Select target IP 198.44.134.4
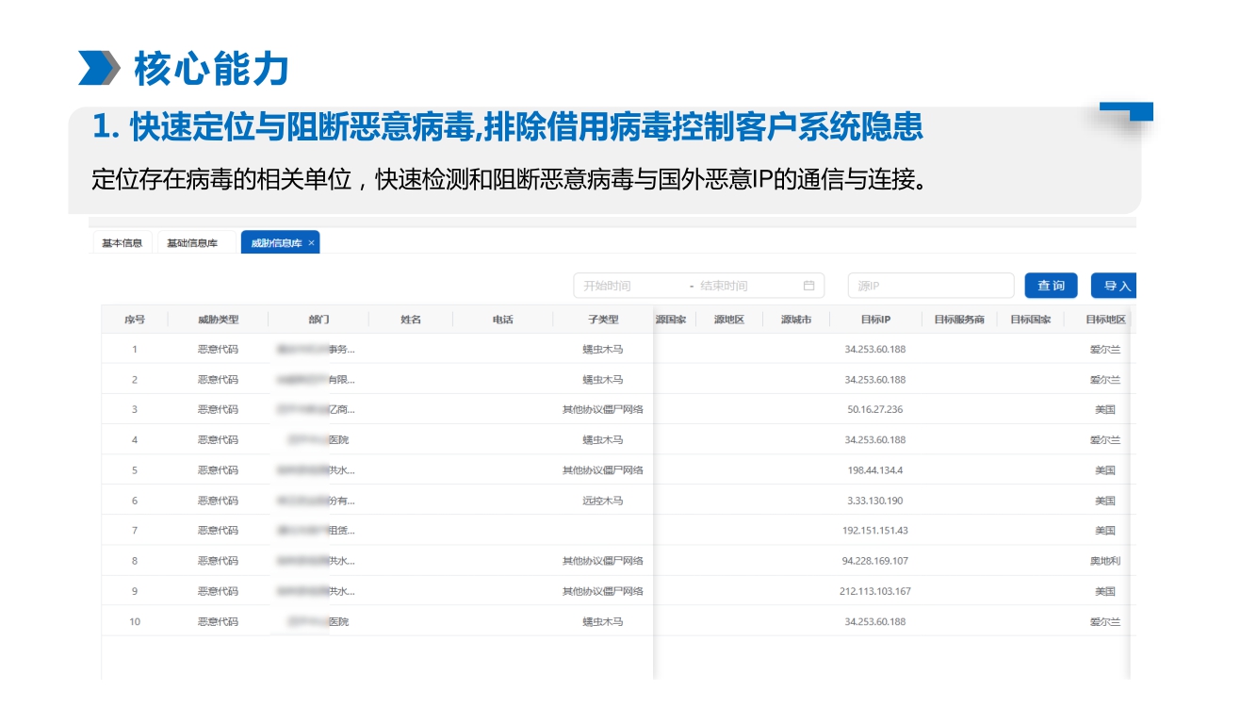The image size is (1257, 707). coord(875,470)
